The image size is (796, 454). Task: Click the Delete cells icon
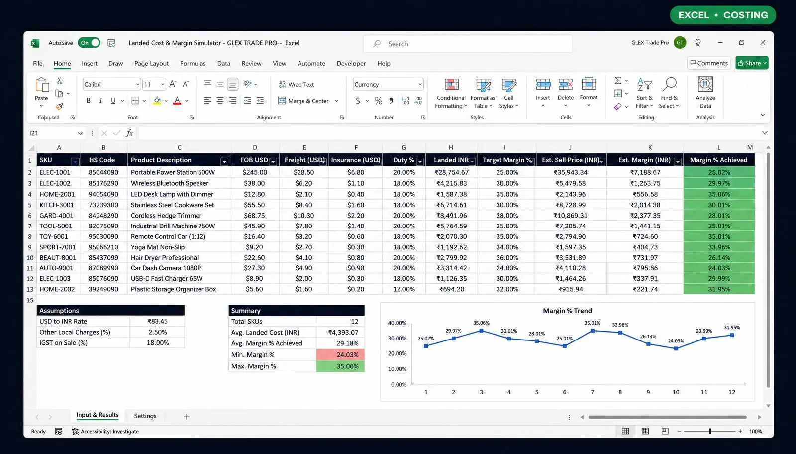[x=566, y=84]
